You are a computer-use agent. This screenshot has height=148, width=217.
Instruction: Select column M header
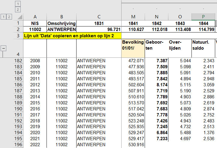133,17
